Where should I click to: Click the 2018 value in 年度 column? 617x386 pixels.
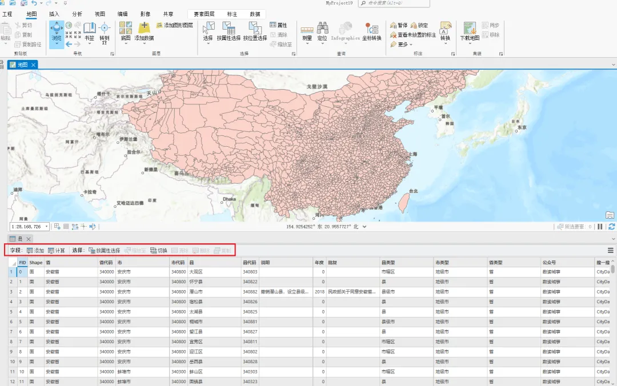click(x=319, y=292)
